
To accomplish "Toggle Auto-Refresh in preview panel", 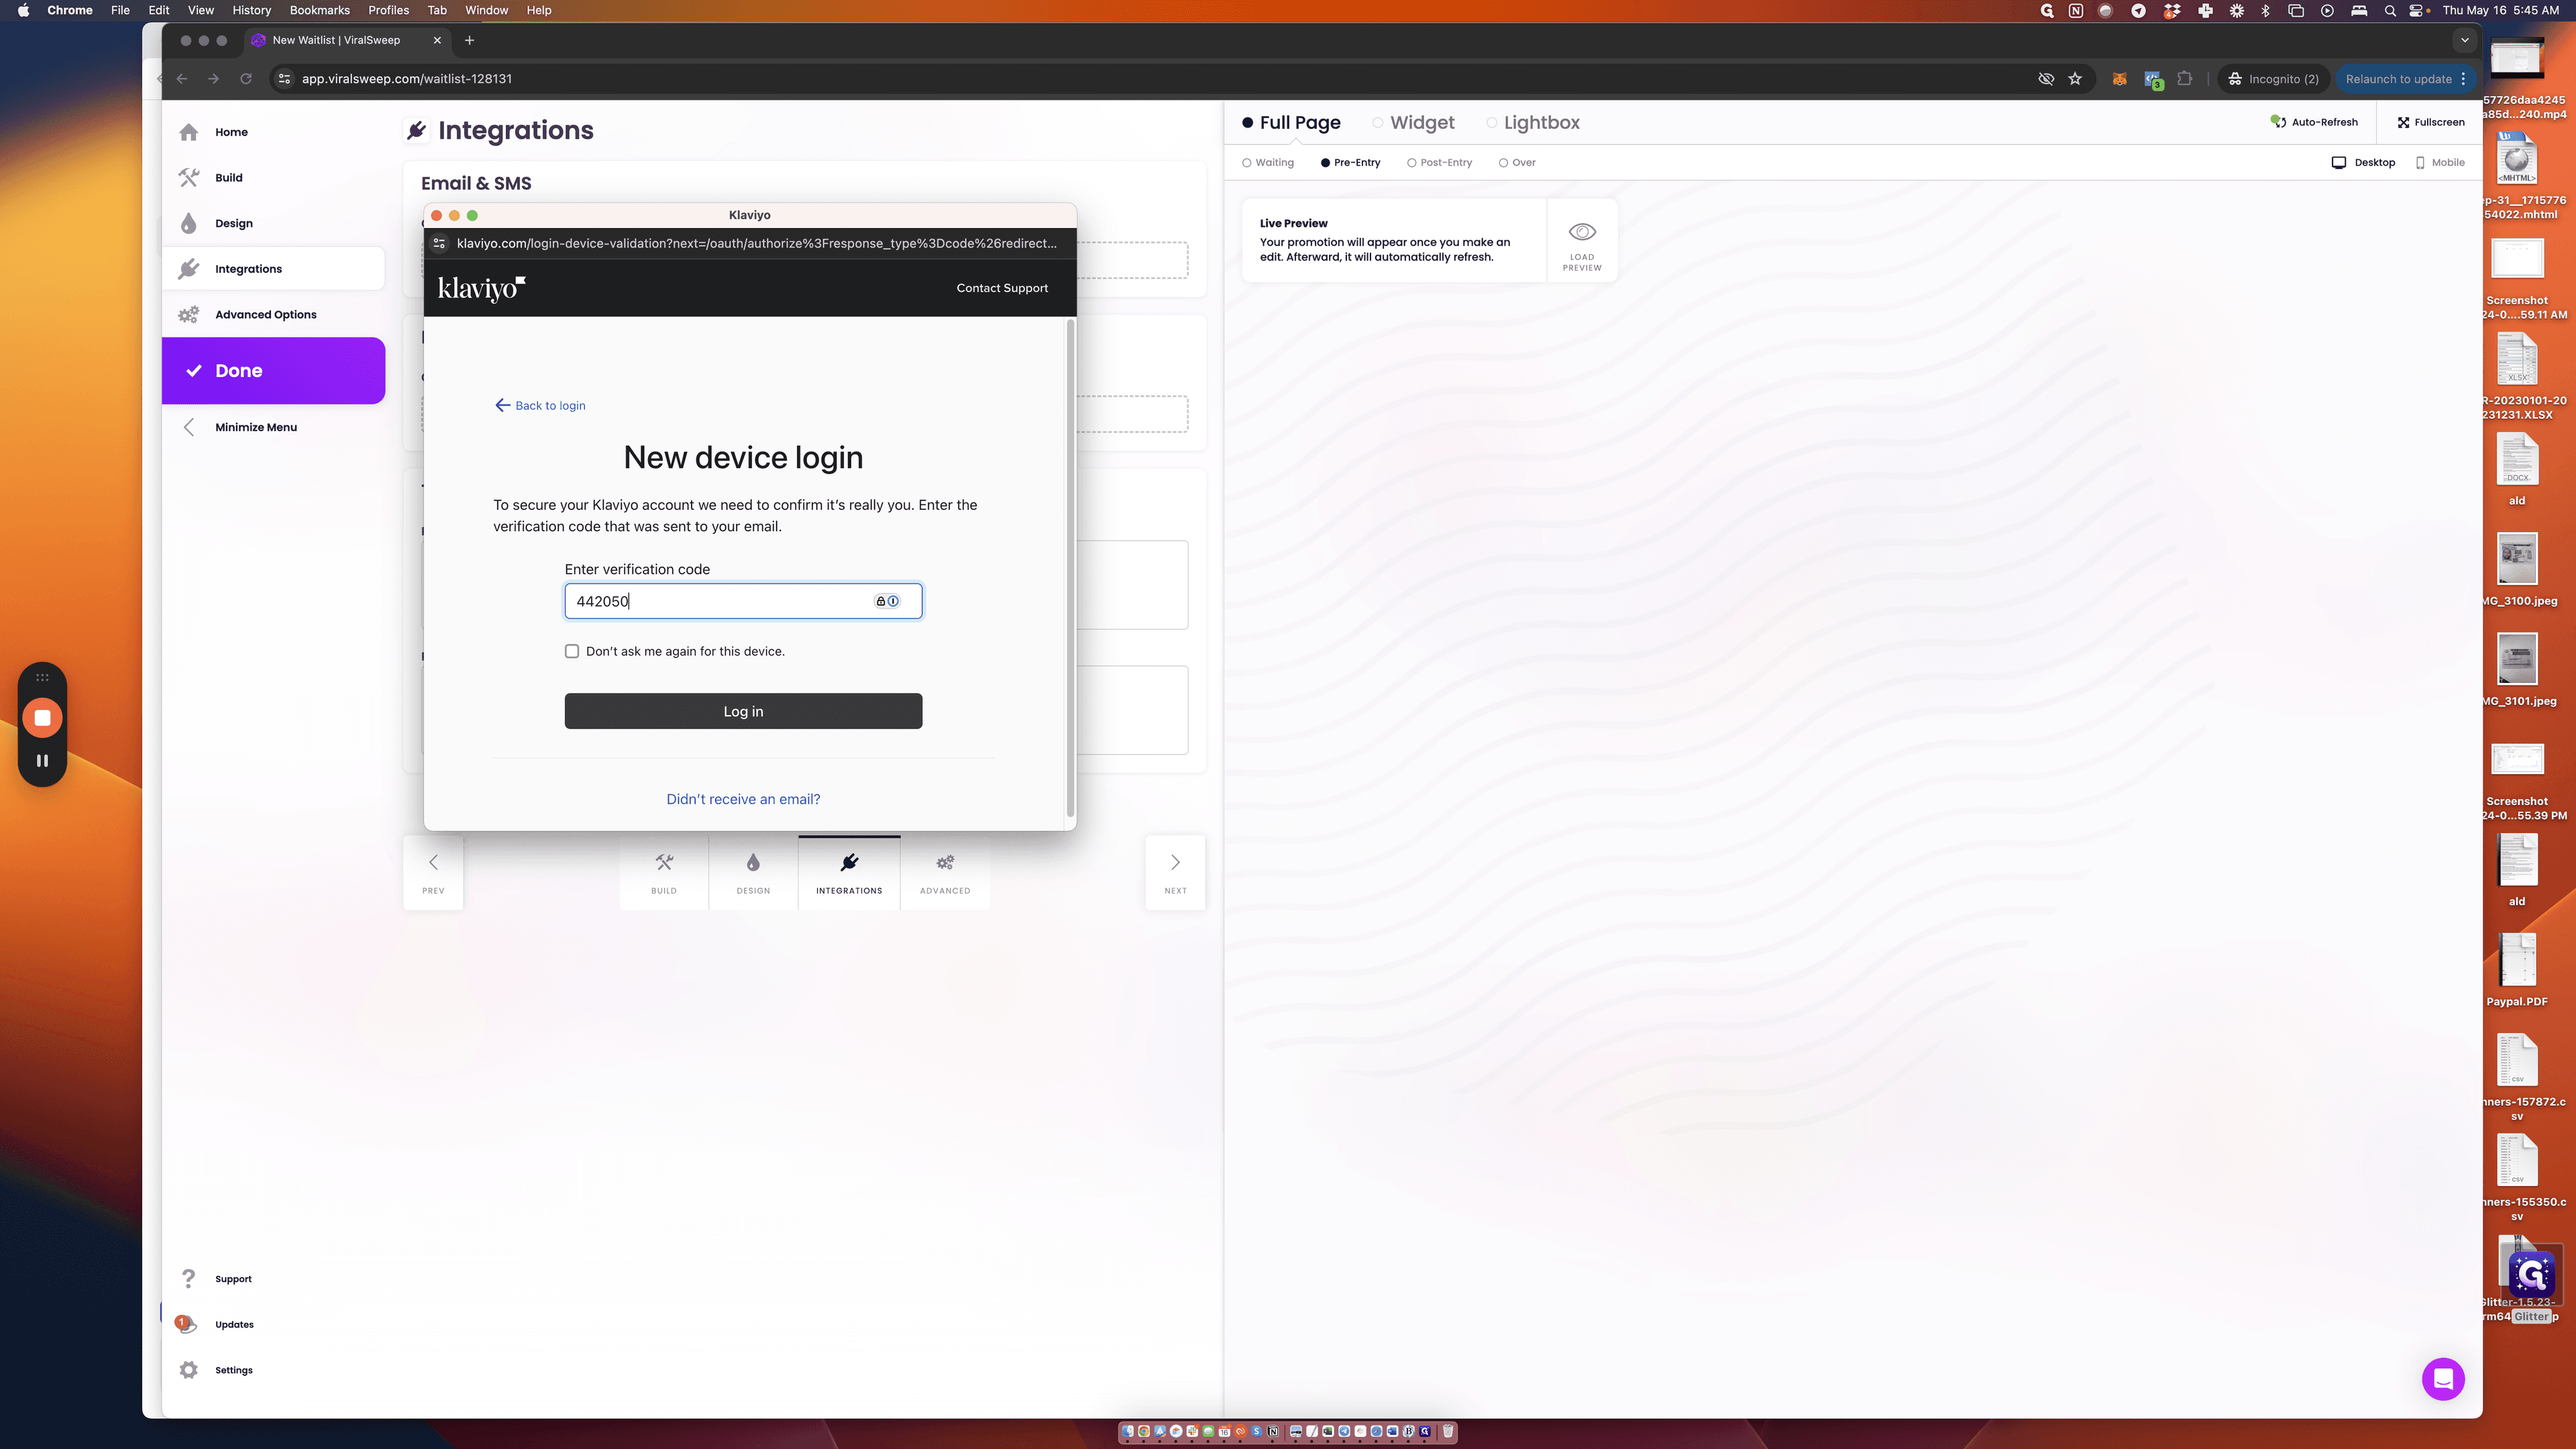I will pyautogui.click(x=2314, y=122).
